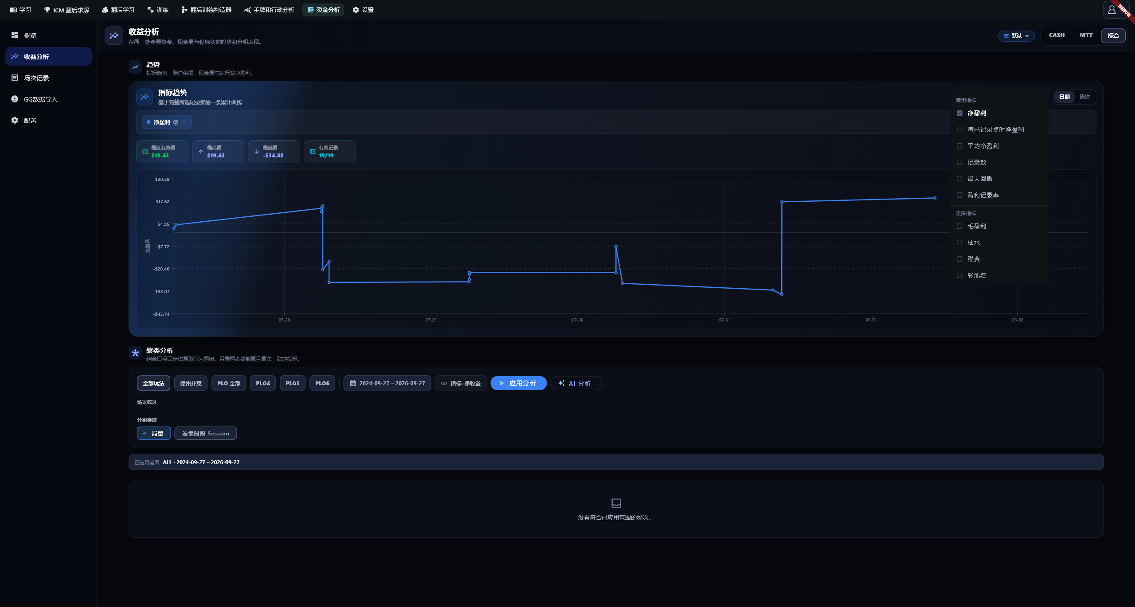Viewport: 1135px width, 607px height.
Task: Uncheck the 净盈利 checkbox
Action: [x=959, y=113]
